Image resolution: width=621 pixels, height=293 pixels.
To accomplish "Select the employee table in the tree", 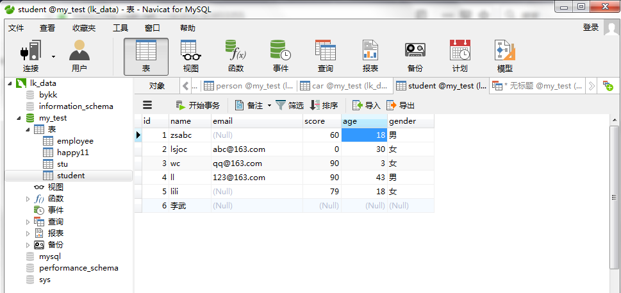I will point(75,141).
